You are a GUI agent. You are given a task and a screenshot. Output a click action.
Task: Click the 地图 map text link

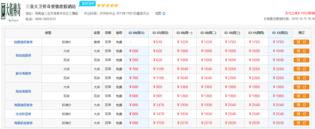(158, 14)
